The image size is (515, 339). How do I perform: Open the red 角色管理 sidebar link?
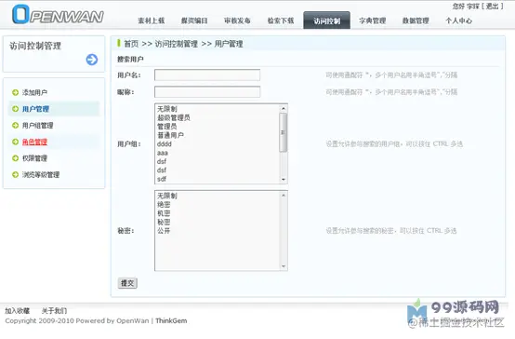point(34,142)
